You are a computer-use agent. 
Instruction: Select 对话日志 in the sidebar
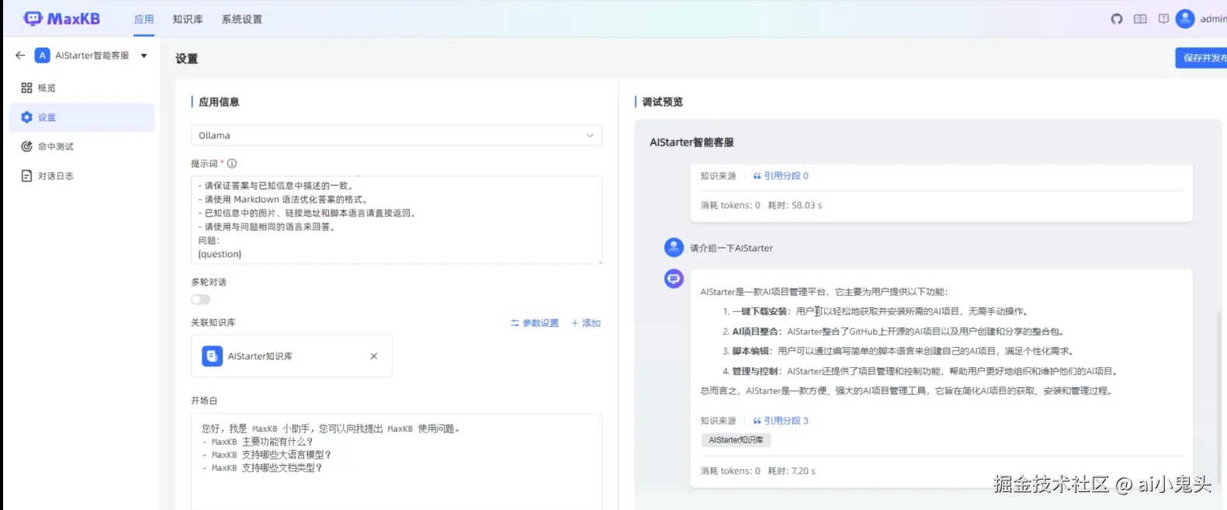pos(81,176)
